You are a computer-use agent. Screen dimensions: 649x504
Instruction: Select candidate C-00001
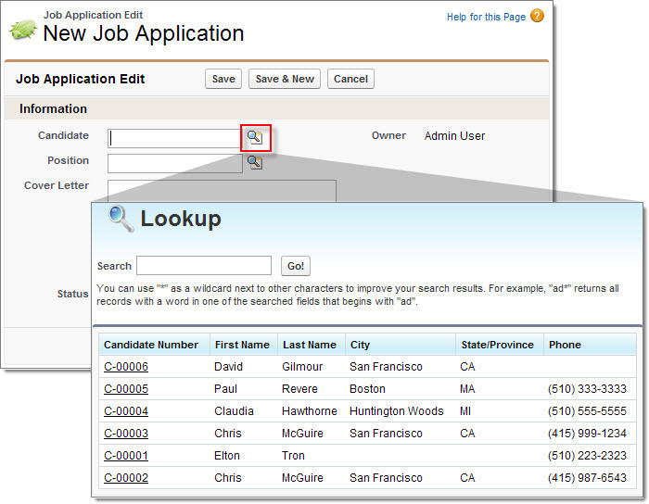click(126, 456)
